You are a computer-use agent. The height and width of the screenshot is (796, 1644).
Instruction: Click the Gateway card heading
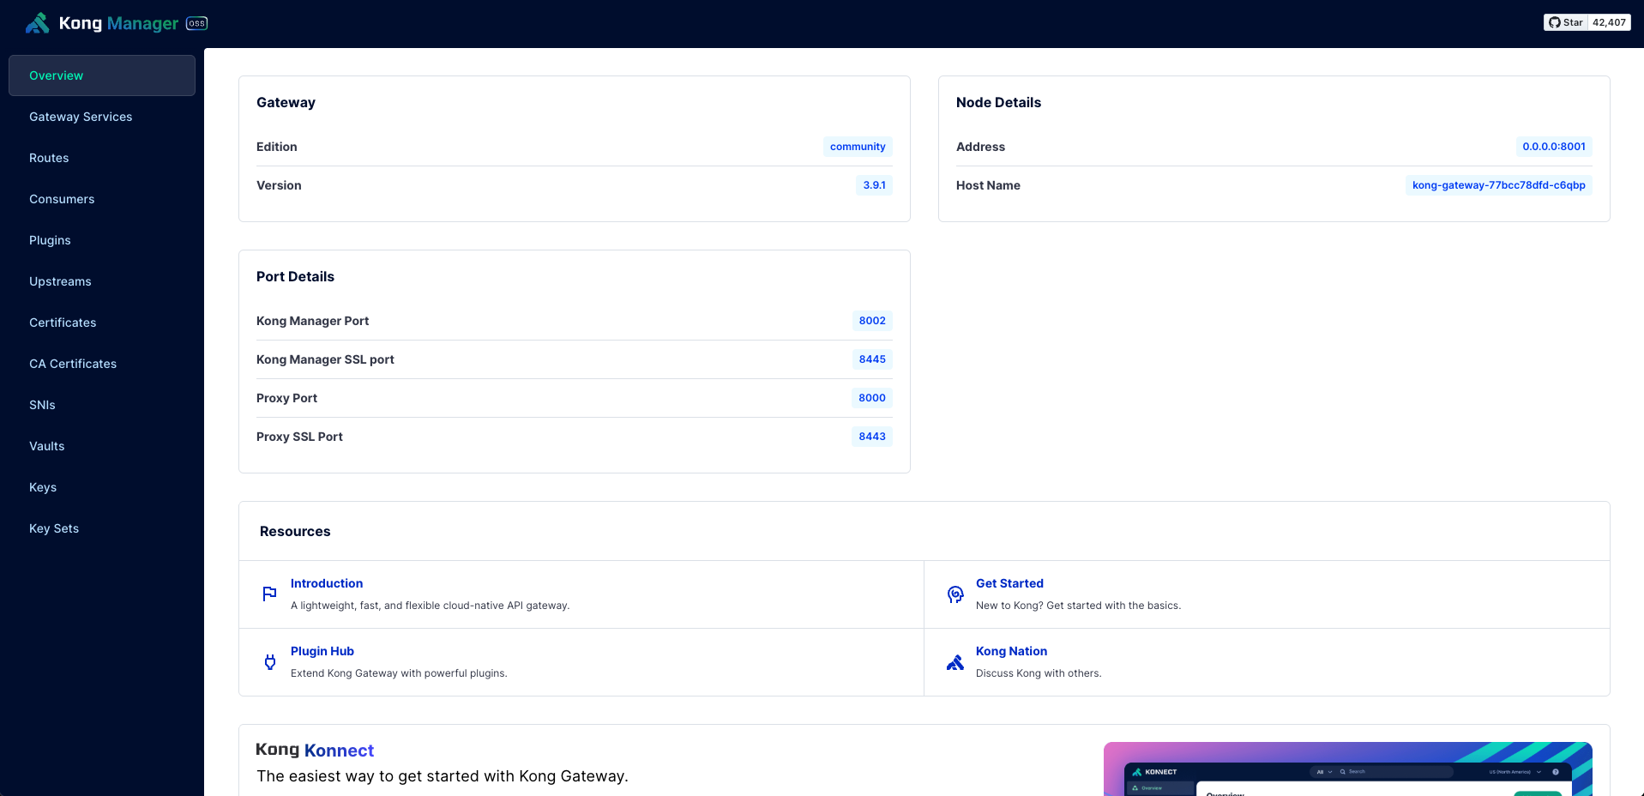(286, 102)
